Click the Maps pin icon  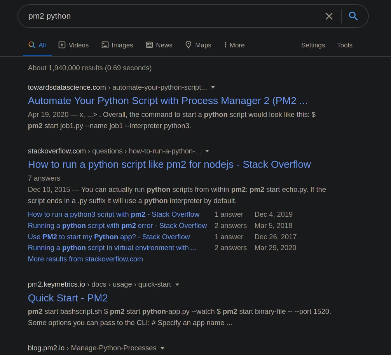tap(188, 45)
